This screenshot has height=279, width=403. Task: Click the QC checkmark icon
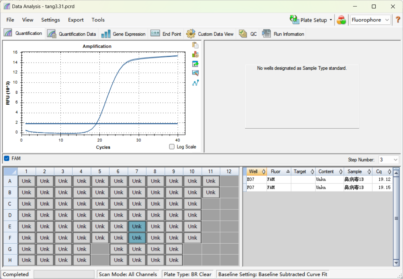pos(243,33)
